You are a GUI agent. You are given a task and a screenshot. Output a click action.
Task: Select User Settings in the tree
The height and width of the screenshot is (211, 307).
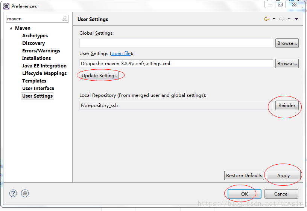tap(37, 96)
